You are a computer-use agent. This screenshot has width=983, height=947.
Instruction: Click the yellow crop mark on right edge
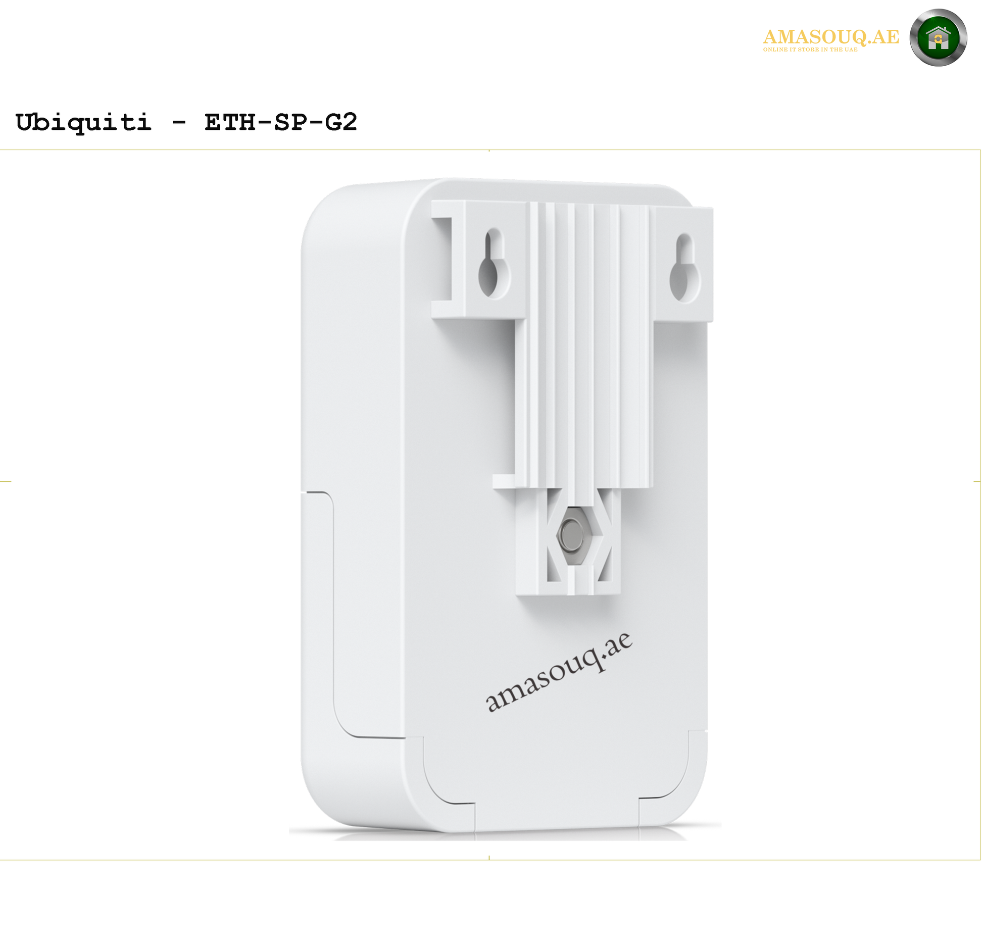pyautogui.click(x=977, y=481)
